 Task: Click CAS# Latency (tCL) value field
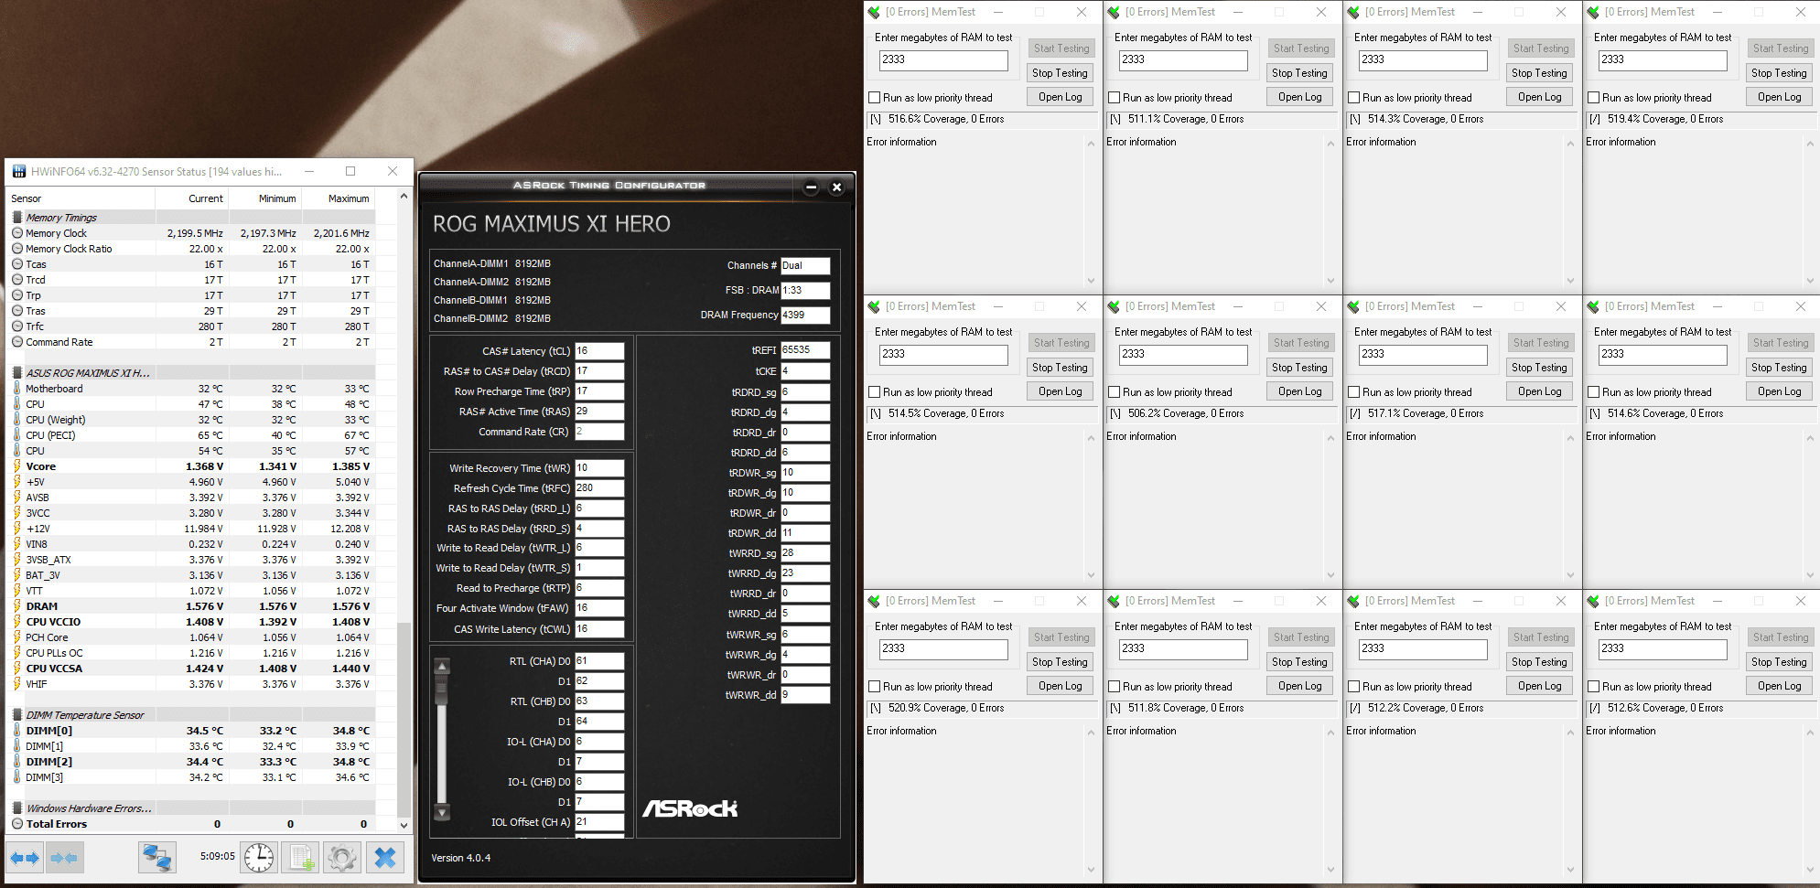pos(599,351)
